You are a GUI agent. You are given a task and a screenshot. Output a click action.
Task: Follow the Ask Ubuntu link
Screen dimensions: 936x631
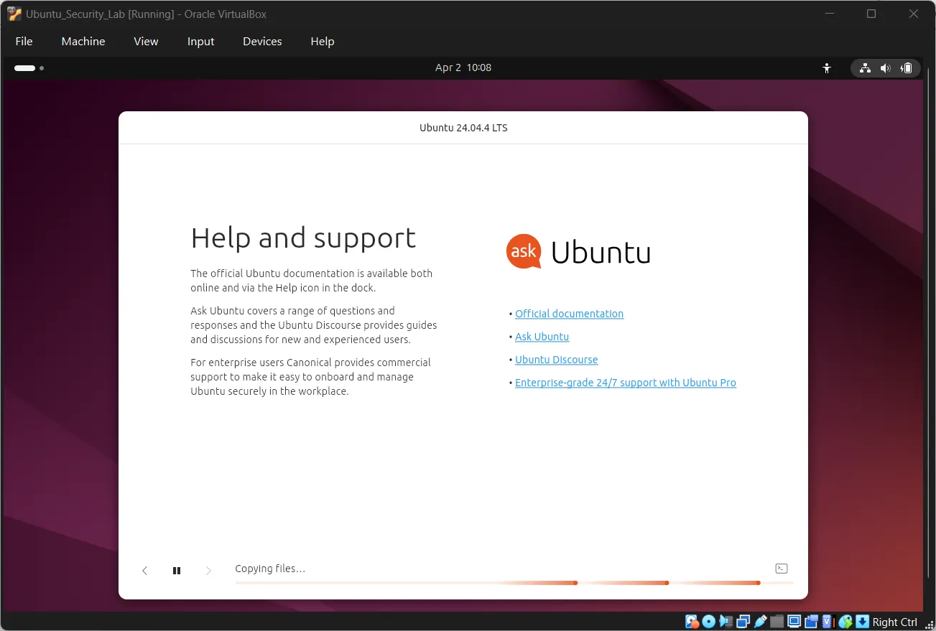click(x=542, y=336)
